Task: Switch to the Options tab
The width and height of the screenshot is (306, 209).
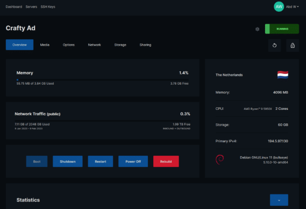Action: [69, 45]
